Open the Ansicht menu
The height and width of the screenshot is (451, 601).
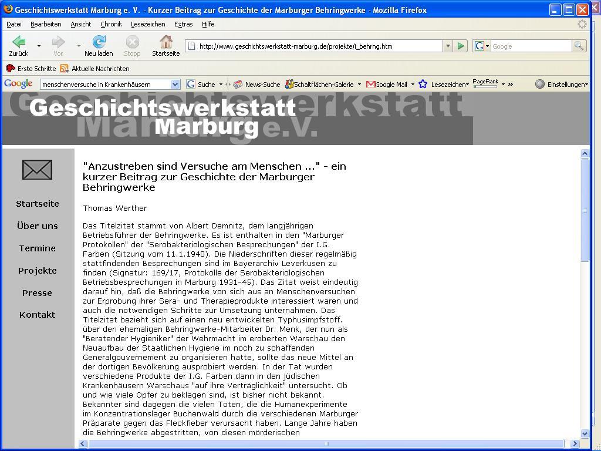[81, 24]
